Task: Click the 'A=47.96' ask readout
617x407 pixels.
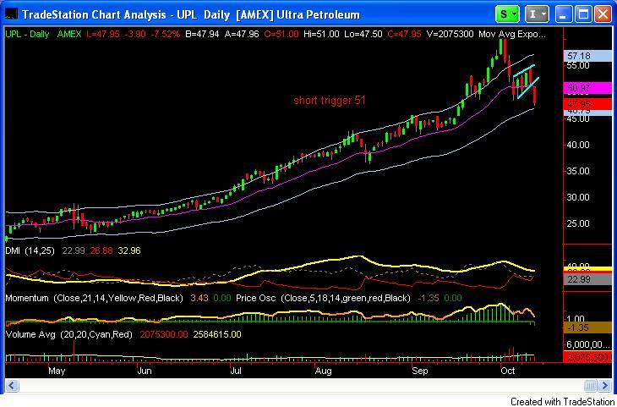Action: (x=241, y=35)
